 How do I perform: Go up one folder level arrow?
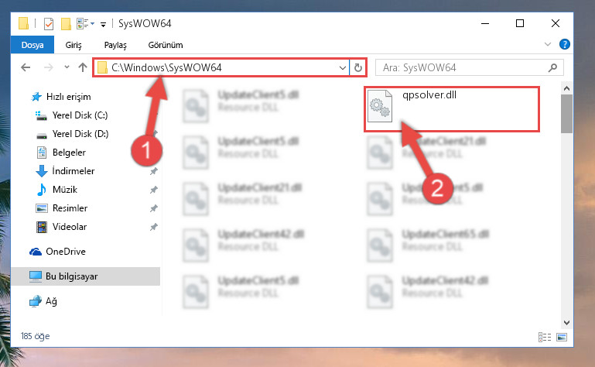coord(82,67)
